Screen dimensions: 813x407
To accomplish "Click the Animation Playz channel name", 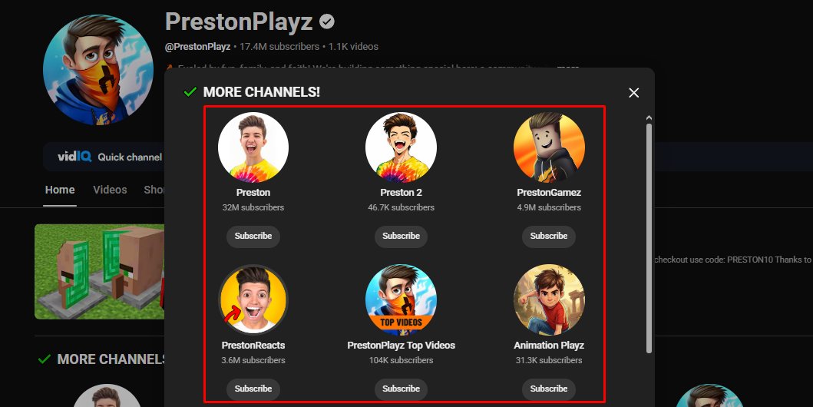I will [549, 346].
